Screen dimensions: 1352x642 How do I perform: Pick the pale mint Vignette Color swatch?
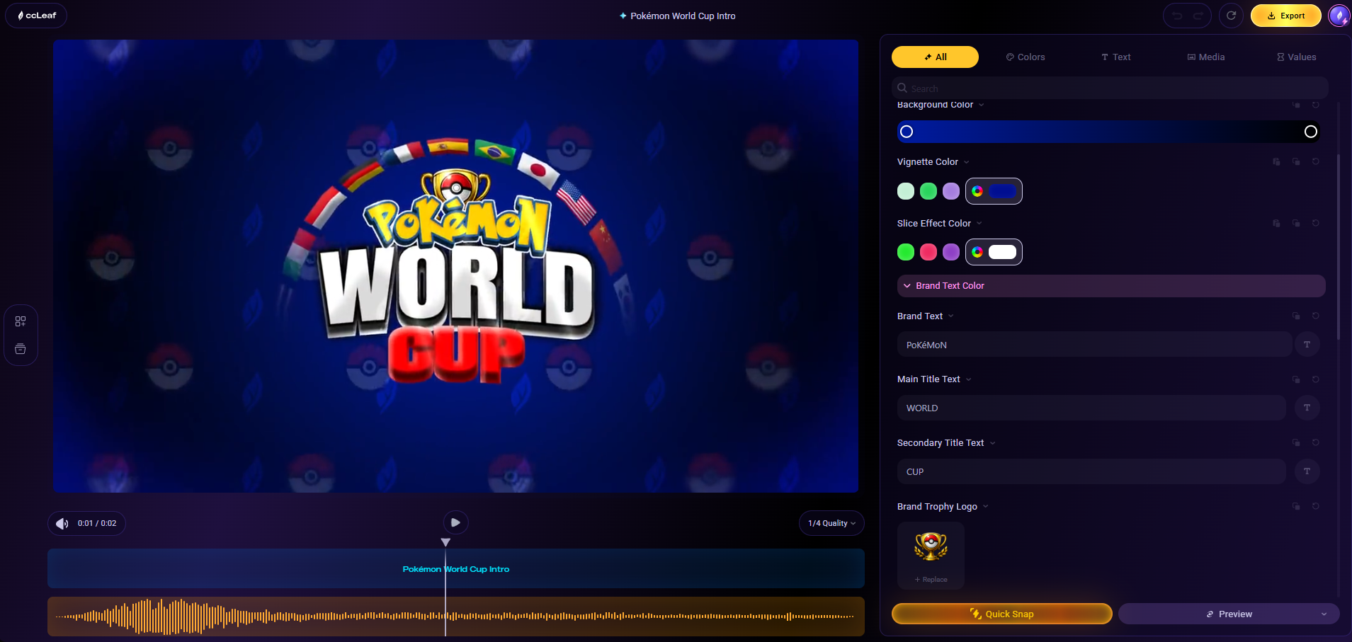coord(906,191)
